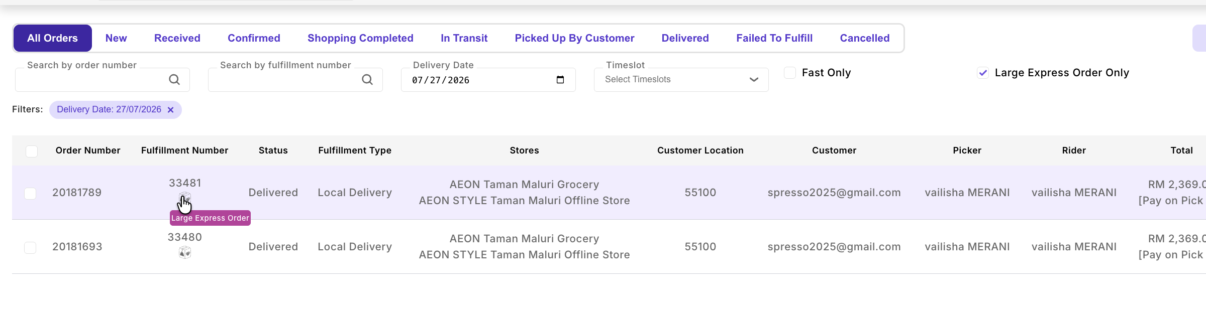Viewport: 1206px width, 311px height.
Task: Click the large express box icon under 33481
Action: (x=185, y=198)
